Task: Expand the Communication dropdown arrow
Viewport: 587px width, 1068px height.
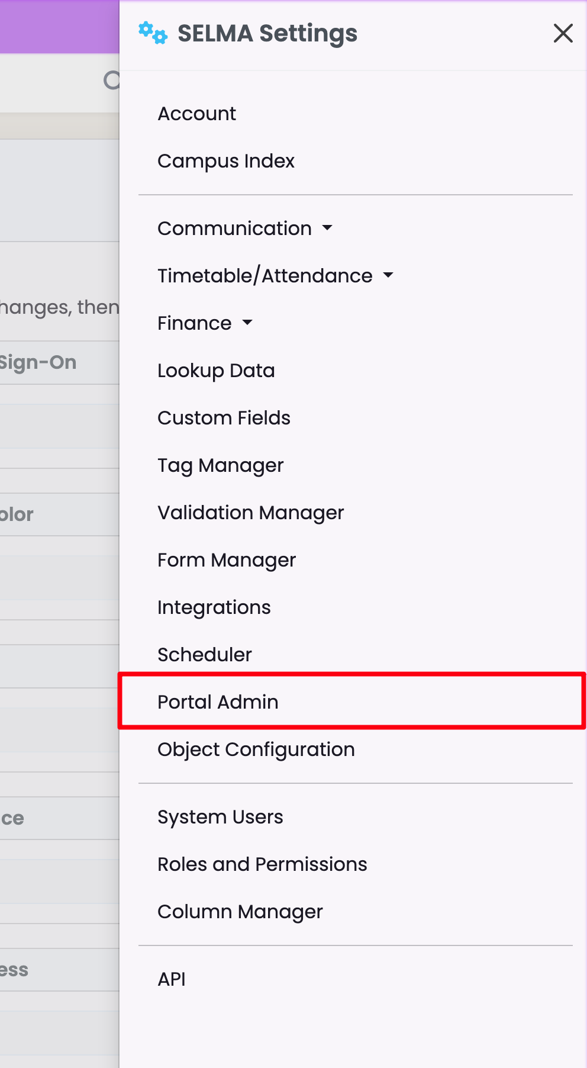Action: (327, 228)
